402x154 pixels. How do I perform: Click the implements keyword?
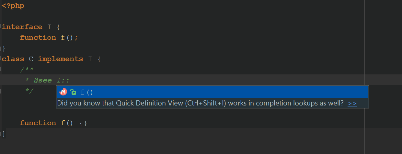[61, 59]
